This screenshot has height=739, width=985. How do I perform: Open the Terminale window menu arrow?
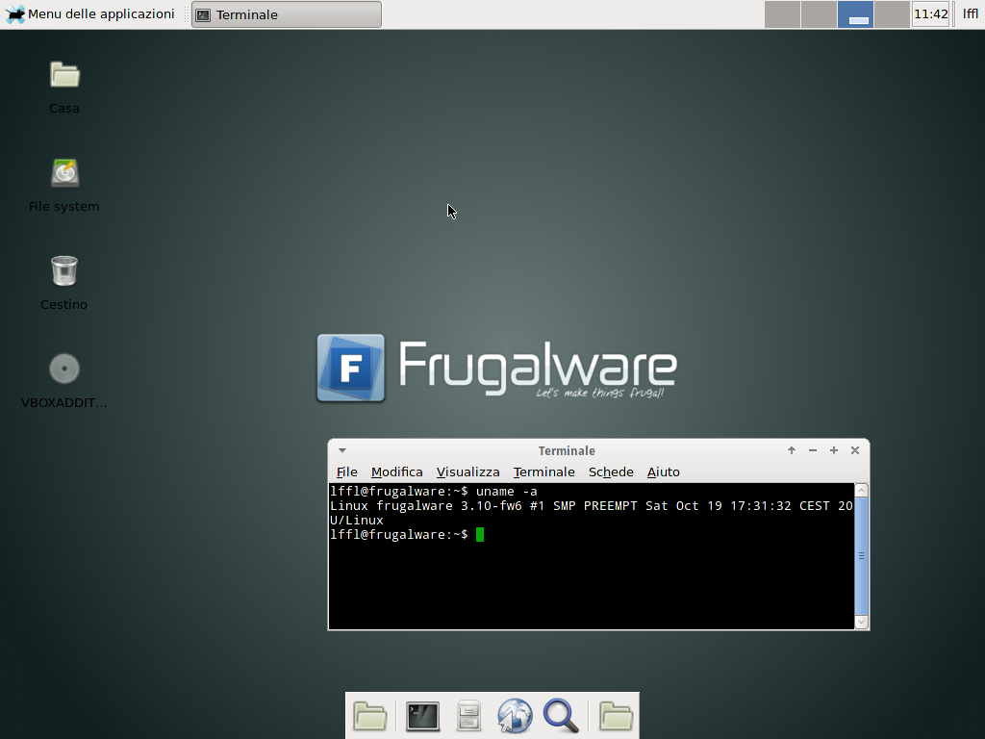coord(342,450)
